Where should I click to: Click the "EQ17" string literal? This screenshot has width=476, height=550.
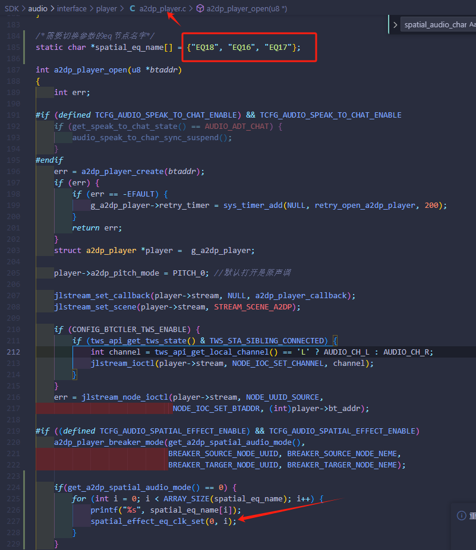(x=278, y=48)
